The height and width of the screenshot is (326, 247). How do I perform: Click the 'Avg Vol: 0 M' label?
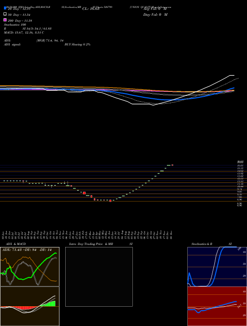tap(155, 9)
